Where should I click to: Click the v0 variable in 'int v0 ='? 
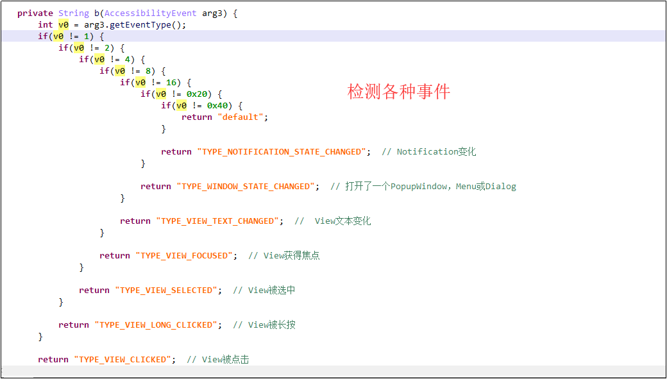point(63,24)
